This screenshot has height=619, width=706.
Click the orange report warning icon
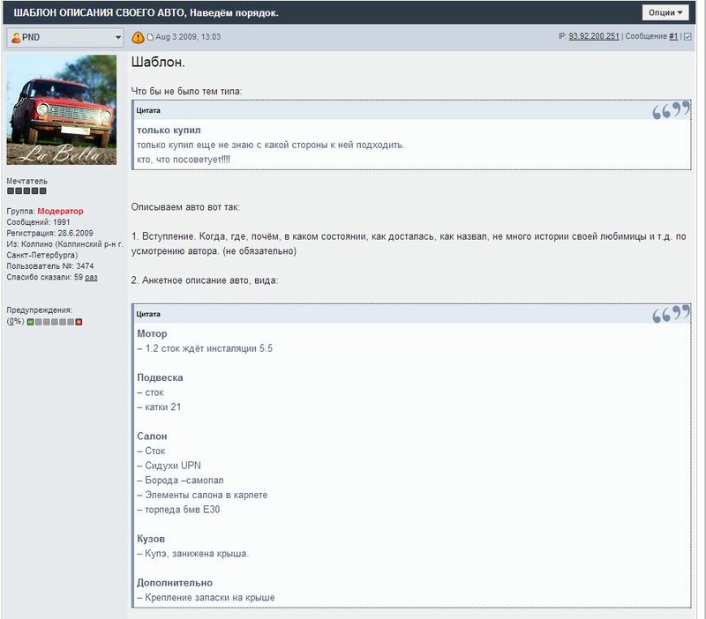[x=138, y=37]
